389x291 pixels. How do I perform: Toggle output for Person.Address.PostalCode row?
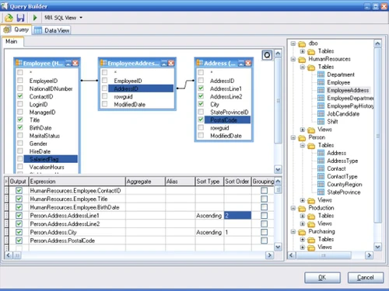[x=19, y=241]
